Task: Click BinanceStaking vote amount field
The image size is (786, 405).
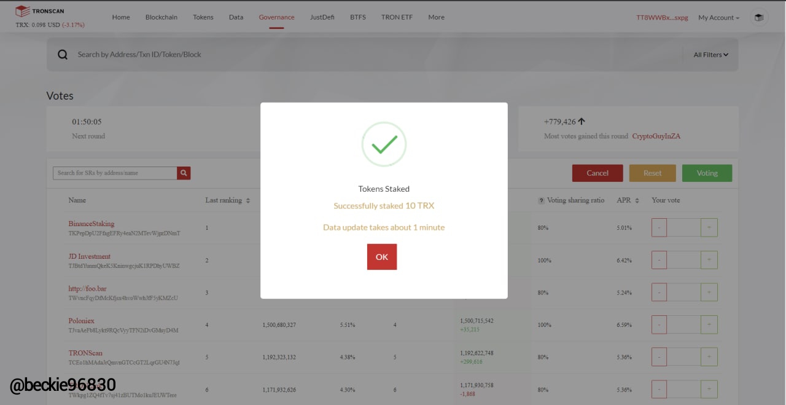Action: [684, 227]
